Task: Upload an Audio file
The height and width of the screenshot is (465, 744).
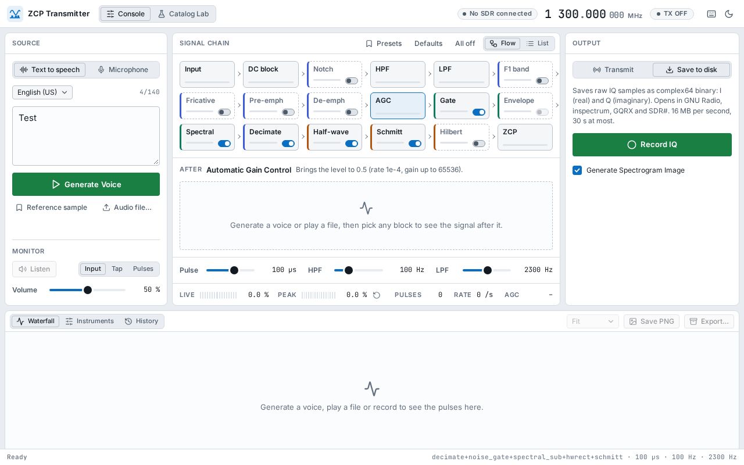Action: click(x=127, y=208)
